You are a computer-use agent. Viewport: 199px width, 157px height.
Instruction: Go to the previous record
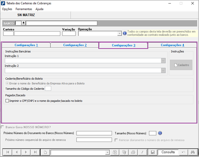click(x=17, y=152)
